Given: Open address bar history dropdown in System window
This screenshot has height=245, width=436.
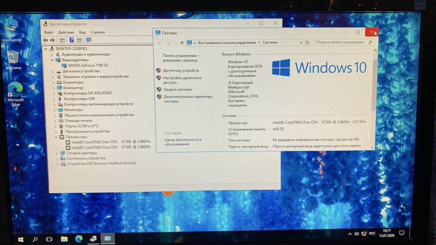Looking at the screenshot, I should tap(301, 43).
